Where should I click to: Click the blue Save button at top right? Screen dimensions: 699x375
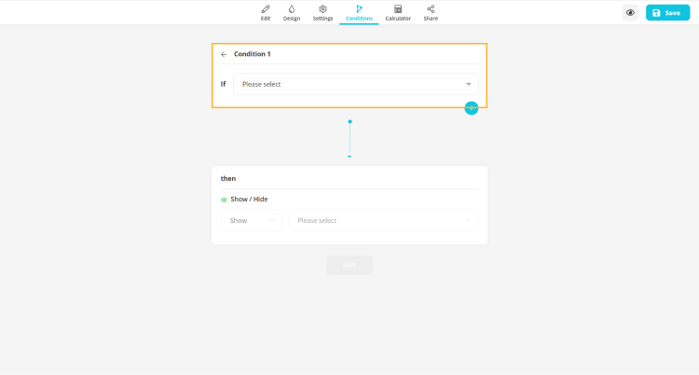pos(667,13)
